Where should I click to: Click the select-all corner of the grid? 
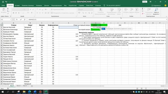pos(1,23)
